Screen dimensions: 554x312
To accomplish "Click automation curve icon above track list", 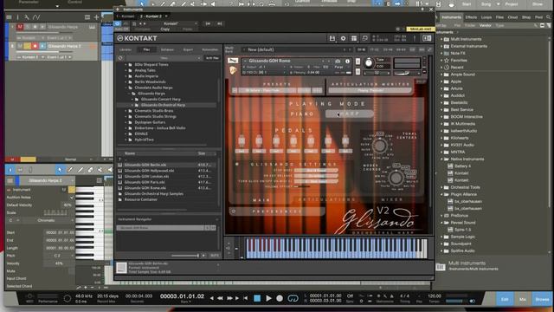I will 36,17.
